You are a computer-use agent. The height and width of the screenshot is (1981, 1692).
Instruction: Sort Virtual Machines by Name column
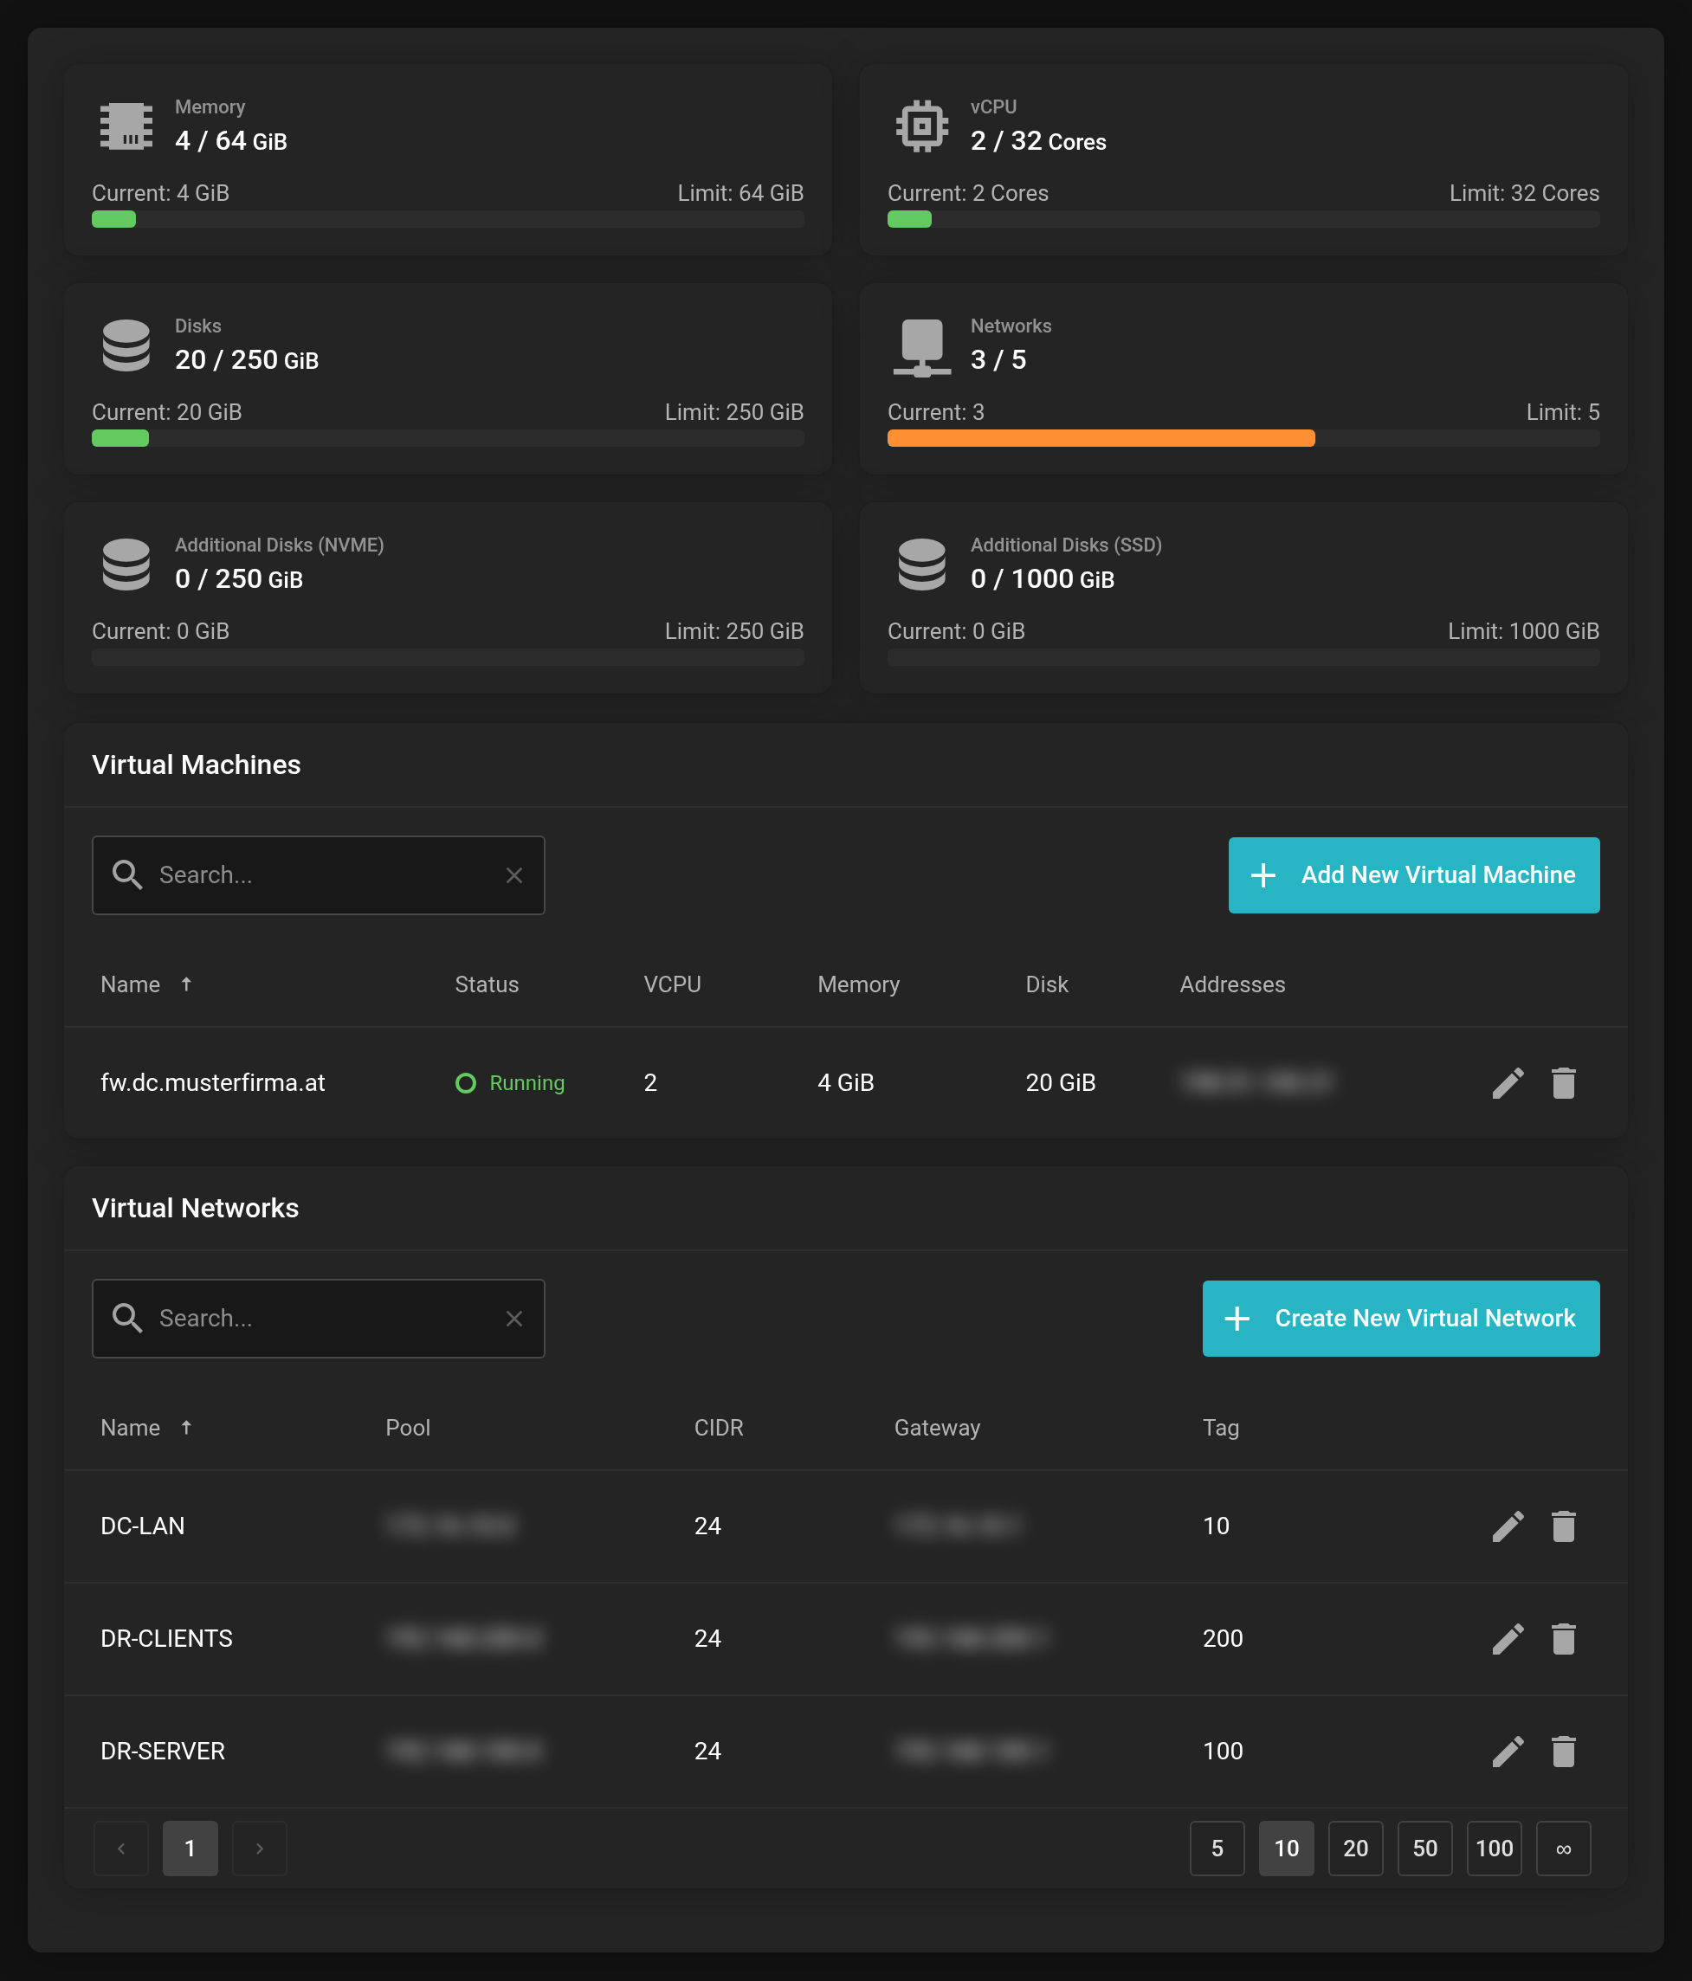(x=146, y=984)
